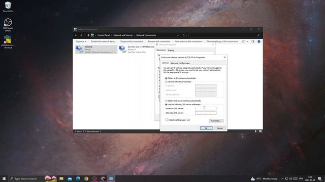Image resolution: width=325 pixels, height=182 pixels.
Task: Click Rename this connection
Action: tap(159, 41)
